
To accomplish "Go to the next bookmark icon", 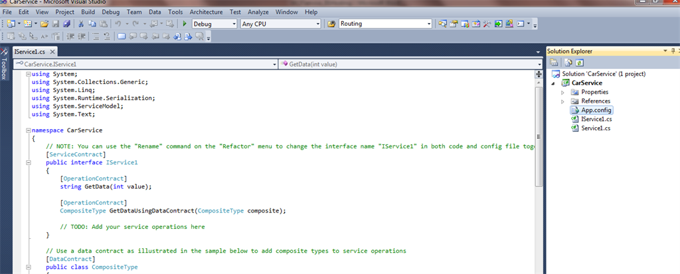I will tap(143, 36).
